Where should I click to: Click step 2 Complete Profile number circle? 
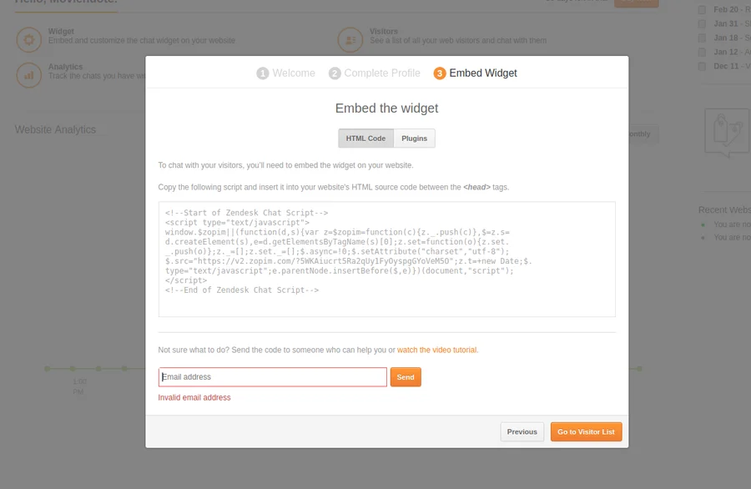[x=335, y=73]
